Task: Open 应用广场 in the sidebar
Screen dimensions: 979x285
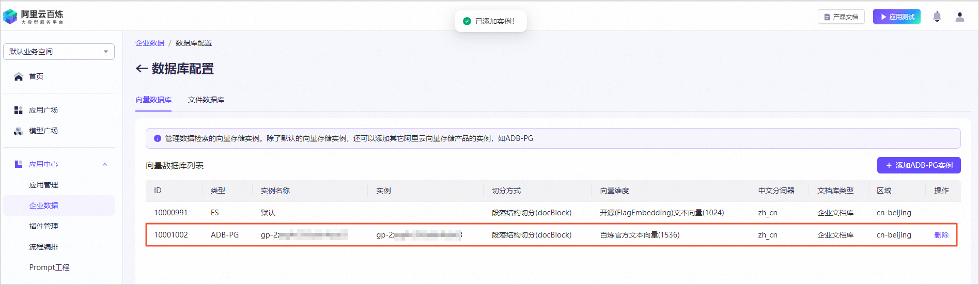Action: pyautogui.click(x=43, y=110)
